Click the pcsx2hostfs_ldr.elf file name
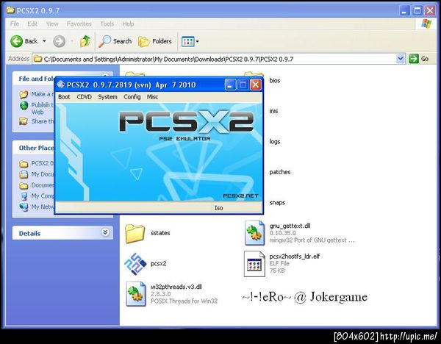Screen dimensions: 441x344 (x=295, y=256)
